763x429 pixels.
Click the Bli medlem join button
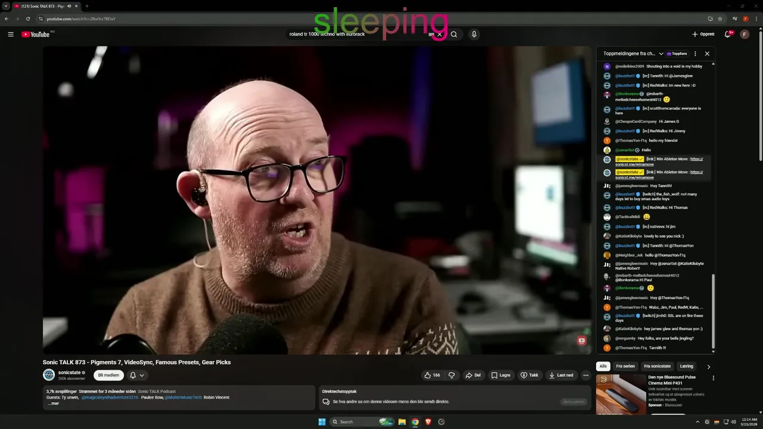click(108, 375)
